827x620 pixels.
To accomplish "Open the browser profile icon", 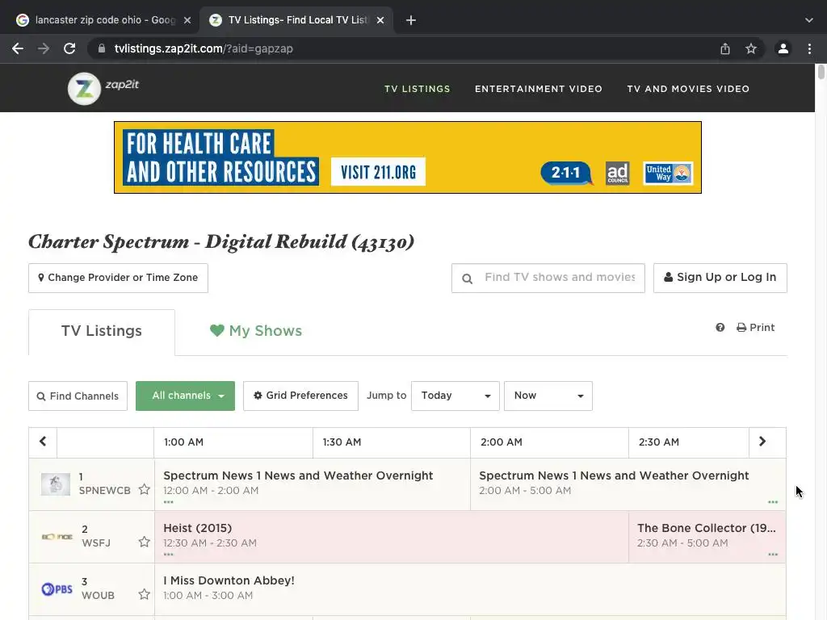I will pos(783,48).
